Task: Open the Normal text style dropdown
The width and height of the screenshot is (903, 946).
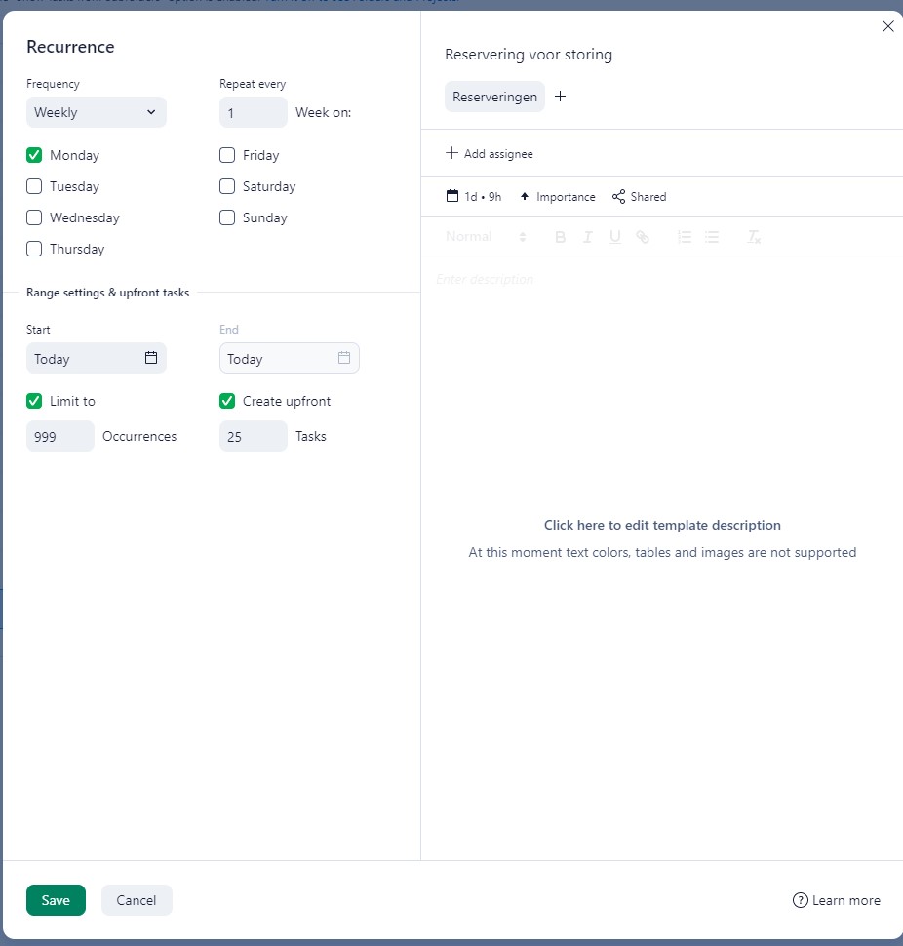Action: tap(487, 236)
